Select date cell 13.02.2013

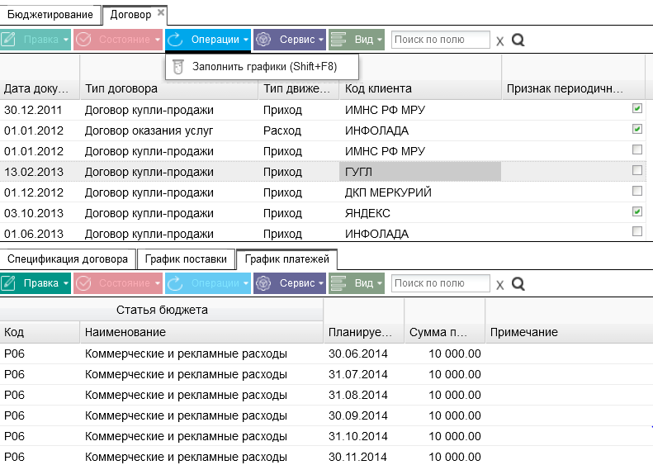(40, 172)
